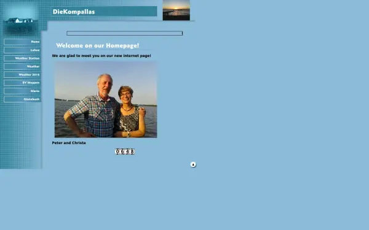Open the Gästebuch guestbook page
Image resolution: width=369 pixels, height=230 pixels.
(22, 99)
